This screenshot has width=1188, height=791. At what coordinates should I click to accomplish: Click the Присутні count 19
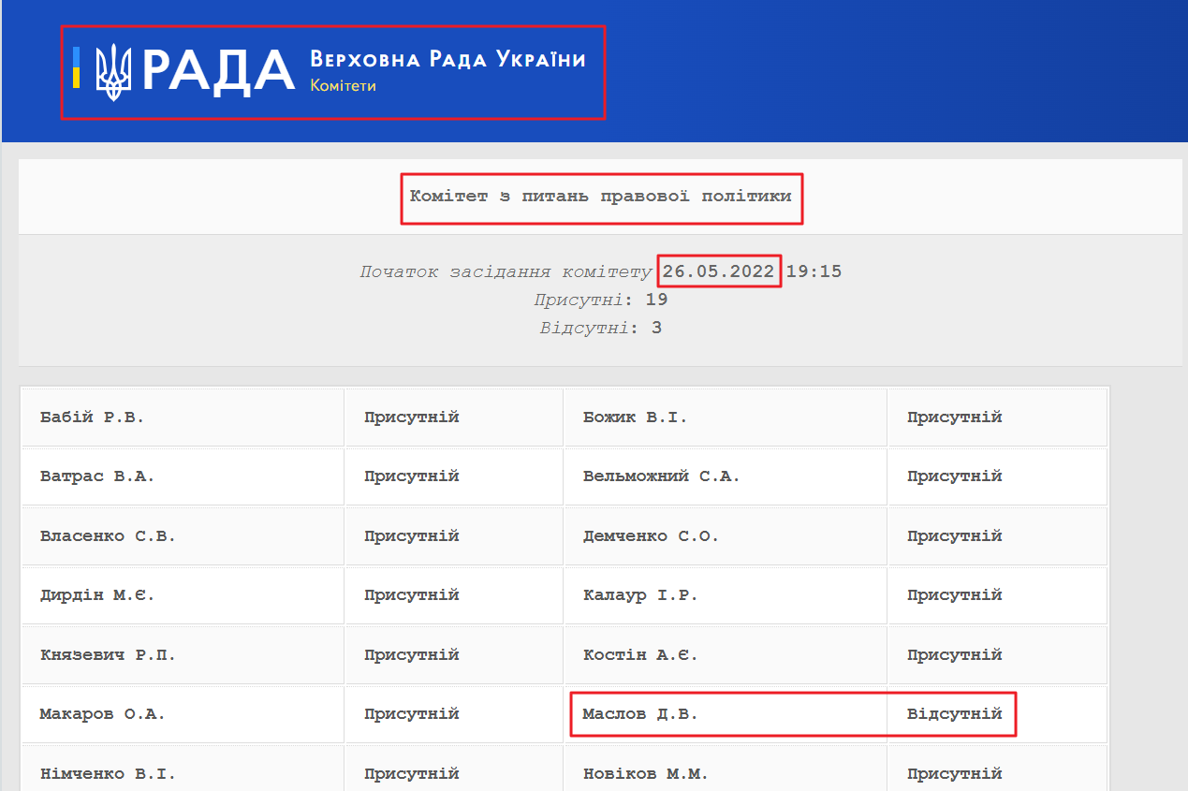click(656, 300)
